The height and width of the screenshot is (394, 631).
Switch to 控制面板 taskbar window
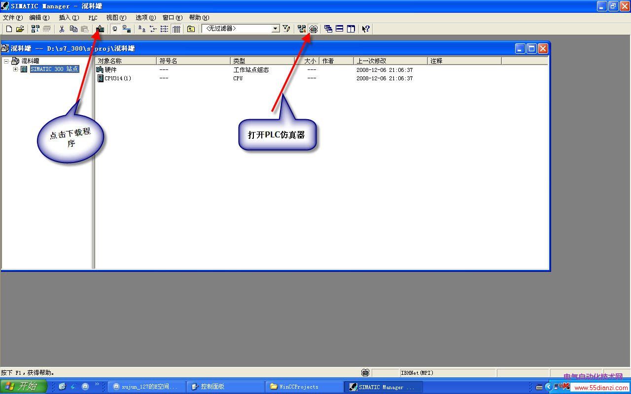pos(226,387)
